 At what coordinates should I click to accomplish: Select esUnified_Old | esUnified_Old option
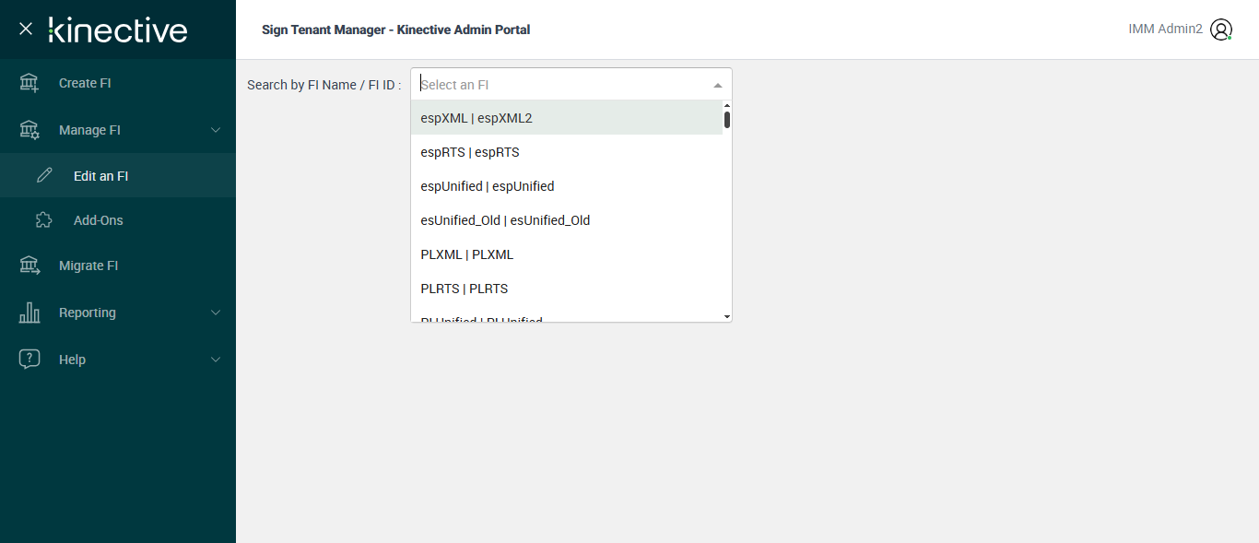504,220
